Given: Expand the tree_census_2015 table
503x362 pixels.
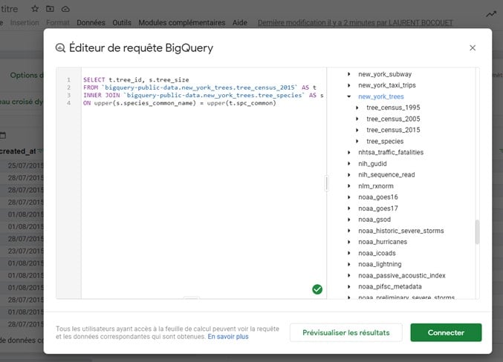Looking at the screenshot, I should [357, 130].
